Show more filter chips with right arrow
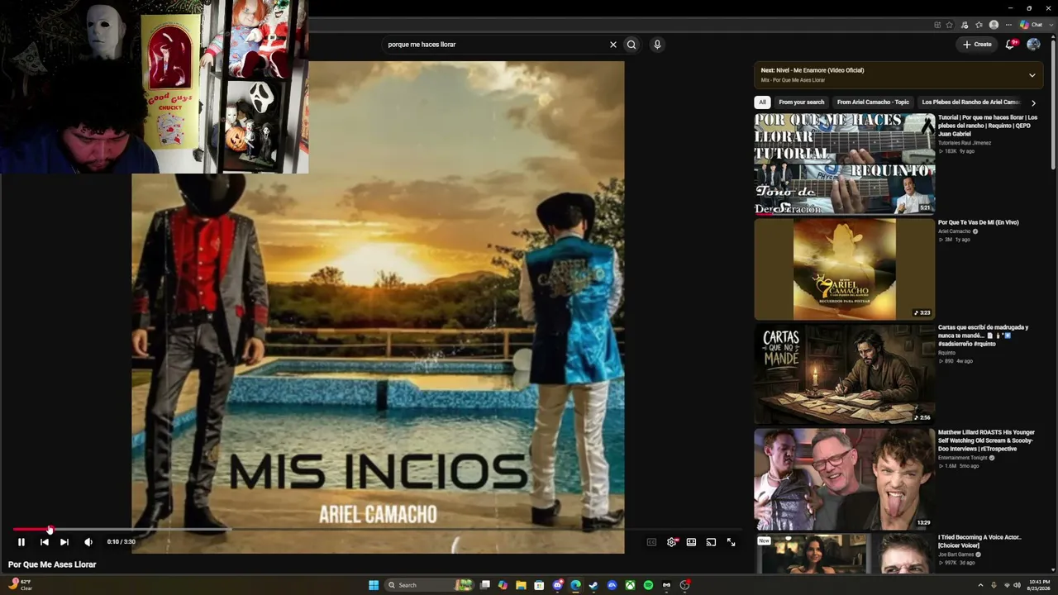 (x=1033, y=103)
